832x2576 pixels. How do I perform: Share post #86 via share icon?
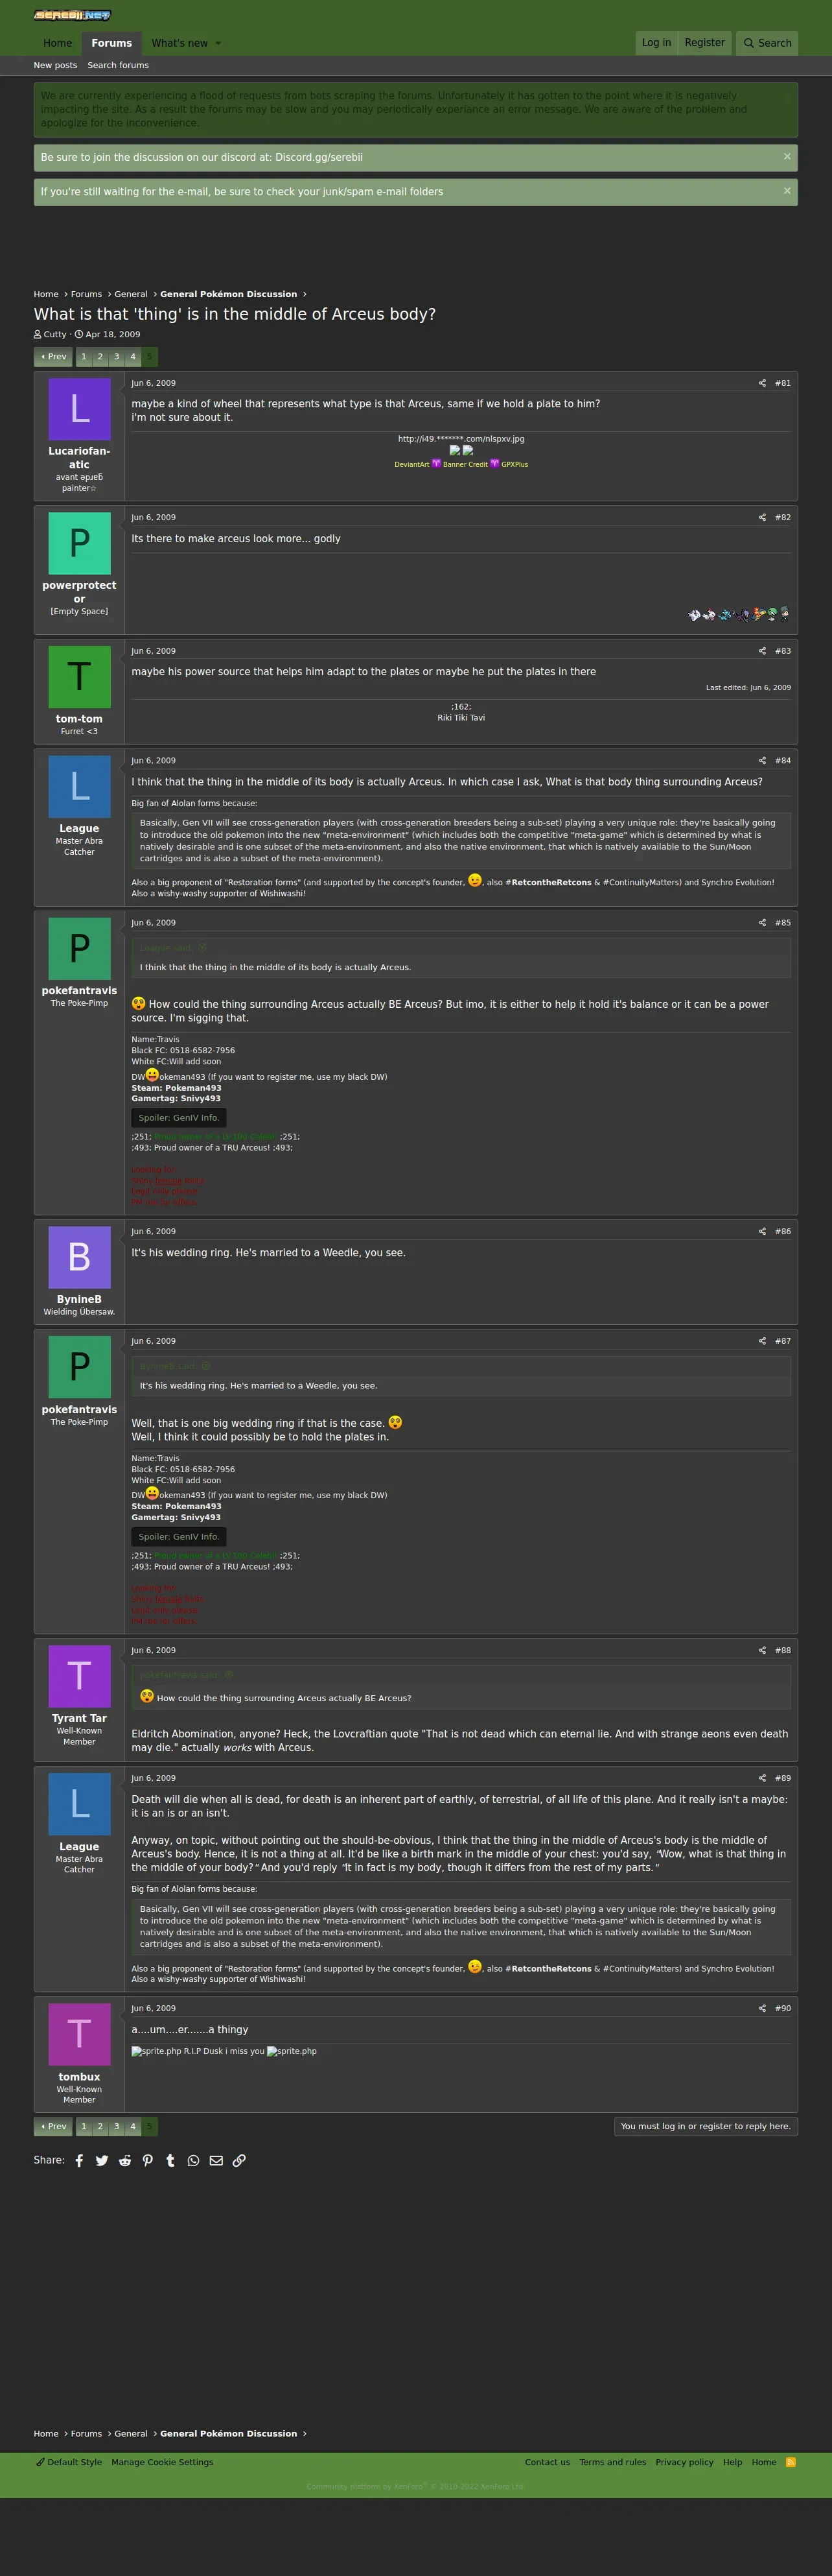coord(762,1231)
